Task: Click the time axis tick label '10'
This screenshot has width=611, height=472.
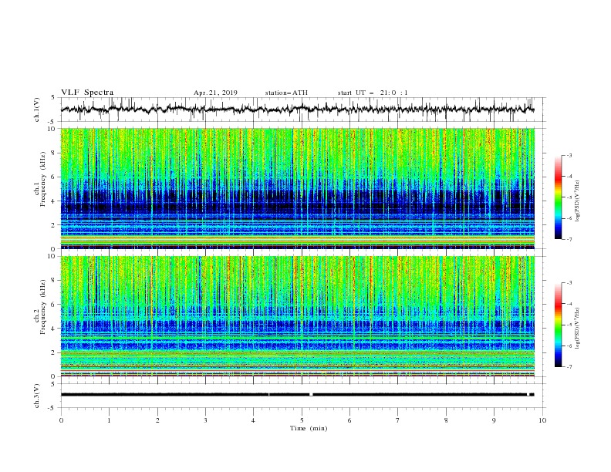Action: (542, 420)
